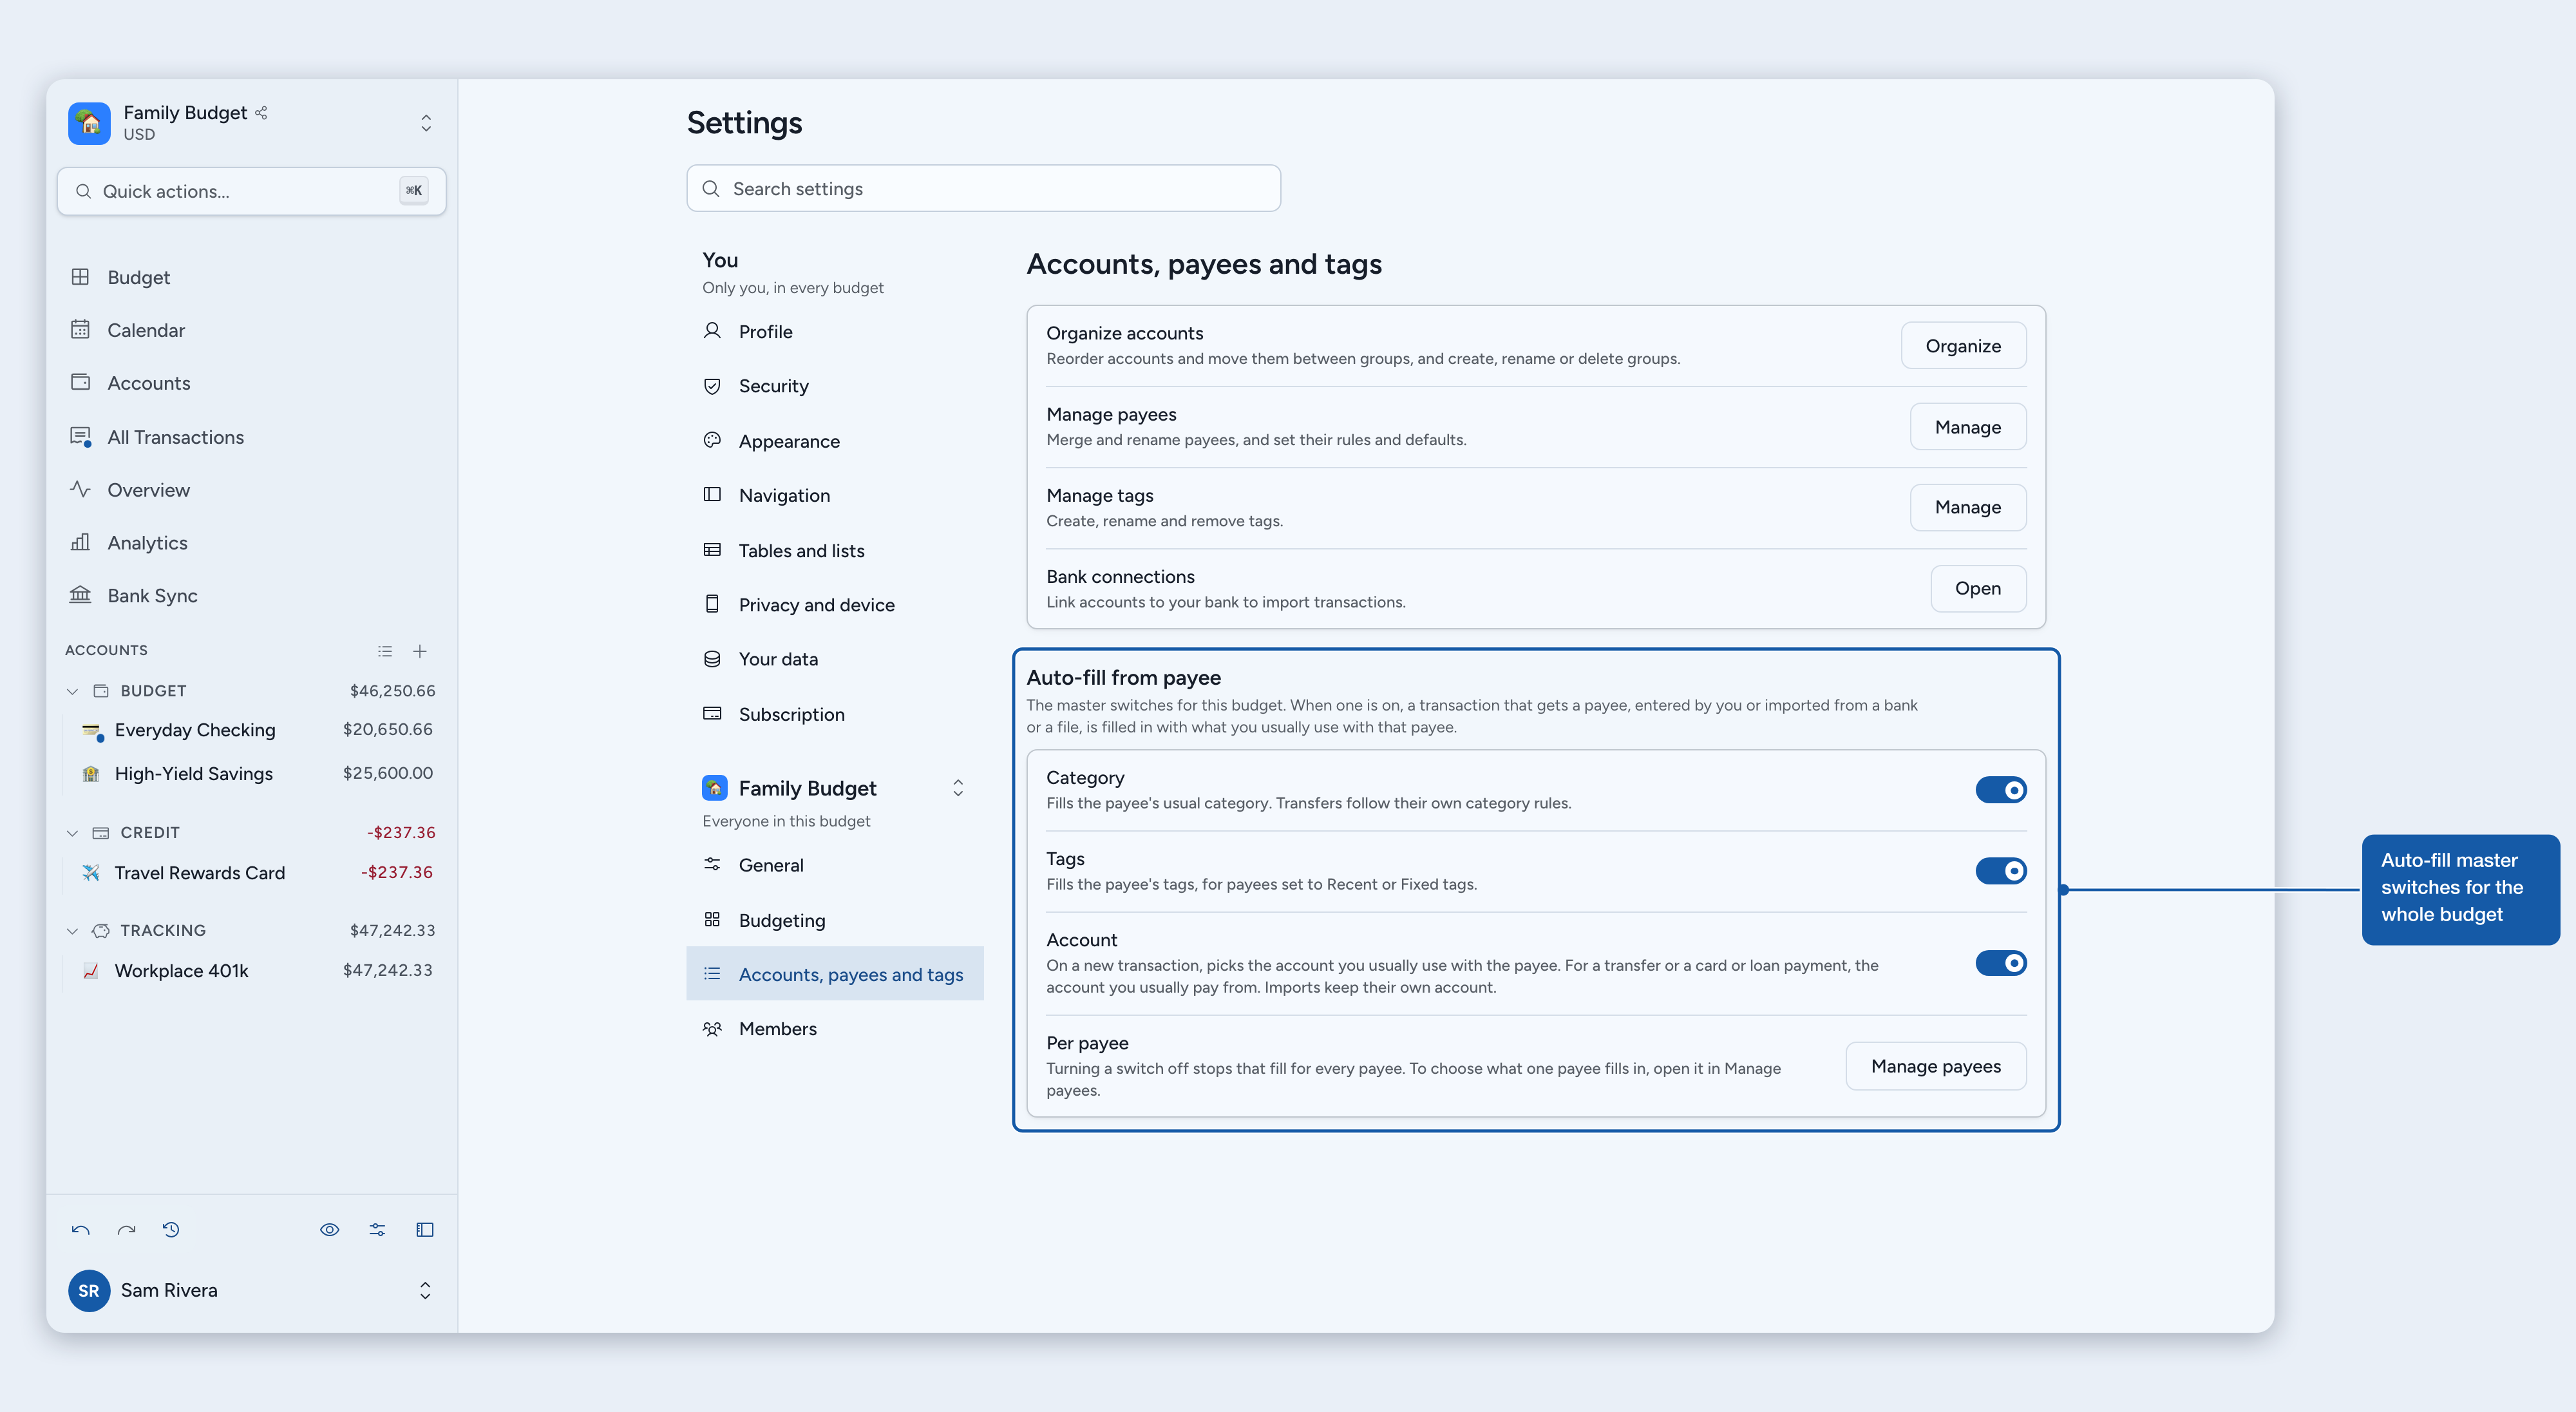Click the Search settings field
This screenshot has width=2576, height=1412.
983,189
